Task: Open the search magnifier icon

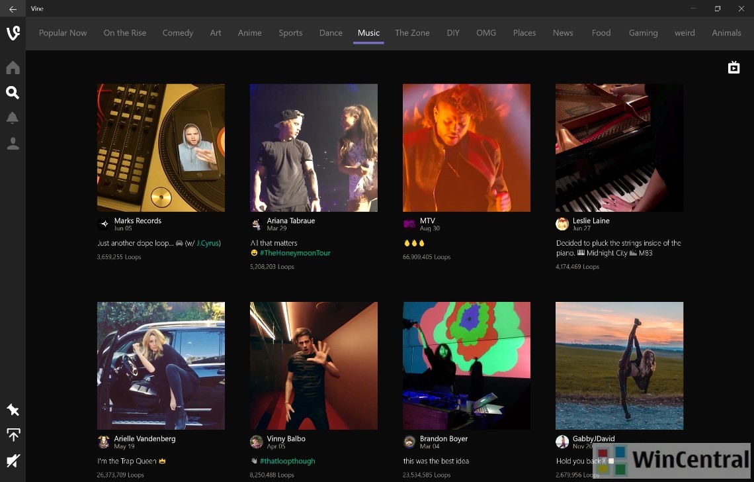Action: tap(13, 93)
